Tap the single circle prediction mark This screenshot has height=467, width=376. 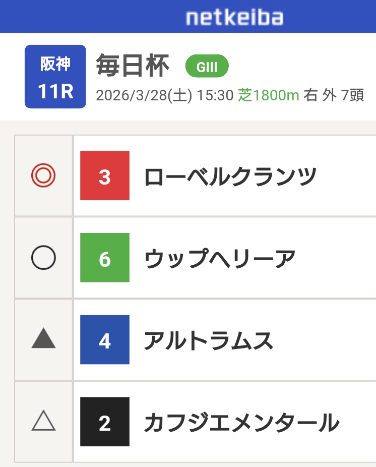[x=43, y=258]
